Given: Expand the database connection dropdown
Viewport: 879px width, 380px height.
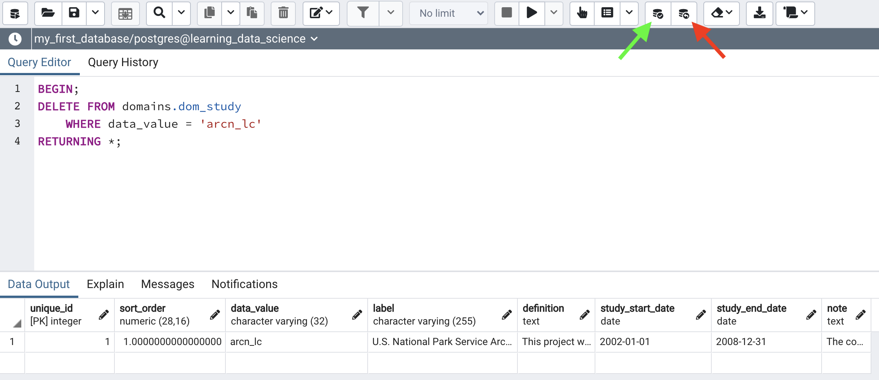Looking at the screenshot, I should (314, 39).
